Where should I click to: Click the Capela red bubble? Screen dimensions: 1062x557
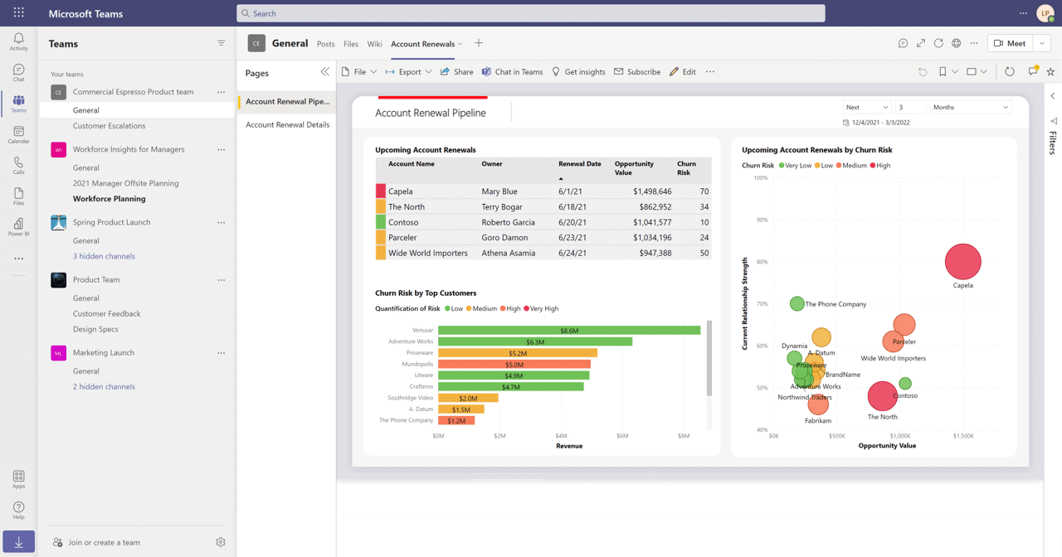[x=962, y=261]
